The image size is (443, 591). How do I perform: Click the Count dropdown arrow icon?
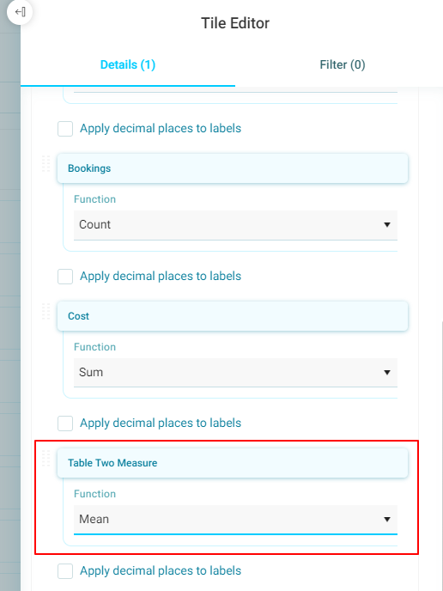386,225
